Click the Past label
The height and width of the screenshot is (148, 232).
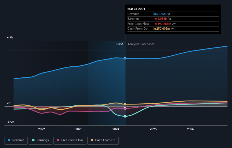click(x=120, y=44)
